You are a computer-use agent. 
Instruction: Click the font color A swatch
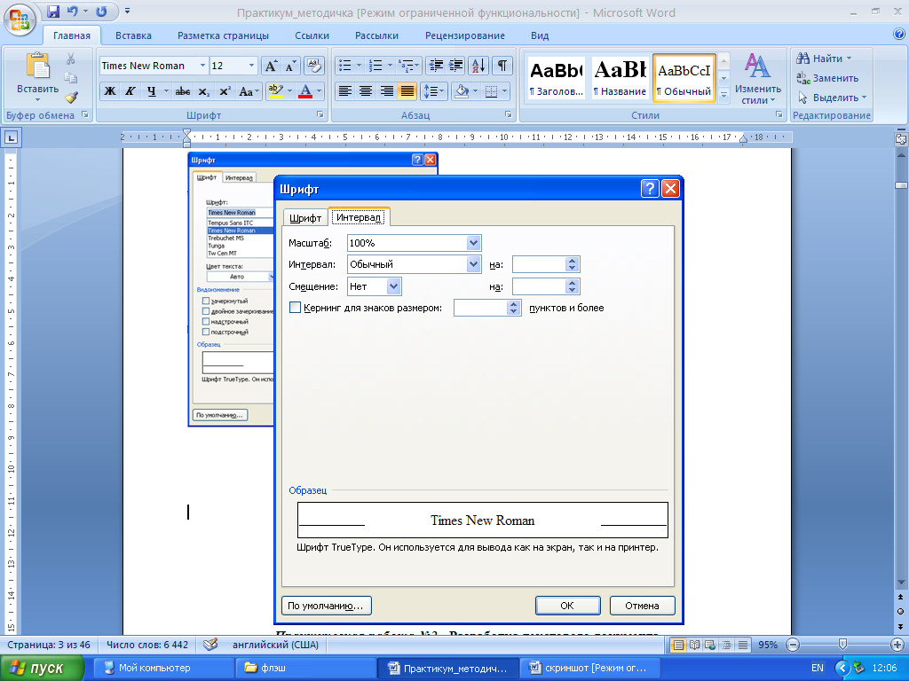click(x=305, y=91)
